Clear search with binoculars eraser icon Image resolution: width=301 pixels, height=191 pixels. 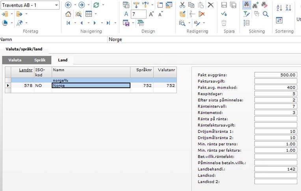264,5
